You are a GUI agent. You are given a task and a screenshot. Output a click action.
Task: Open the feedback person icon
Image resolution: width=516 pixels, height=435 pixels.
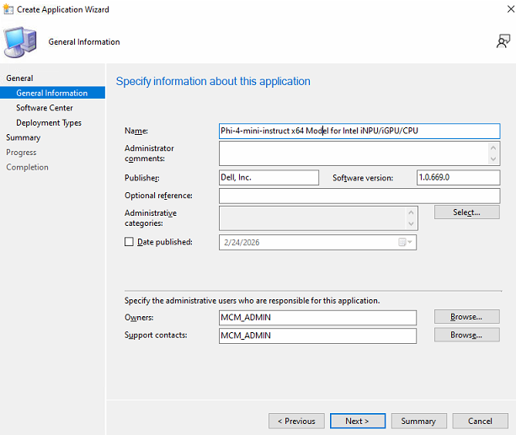(x=503, y=41)
